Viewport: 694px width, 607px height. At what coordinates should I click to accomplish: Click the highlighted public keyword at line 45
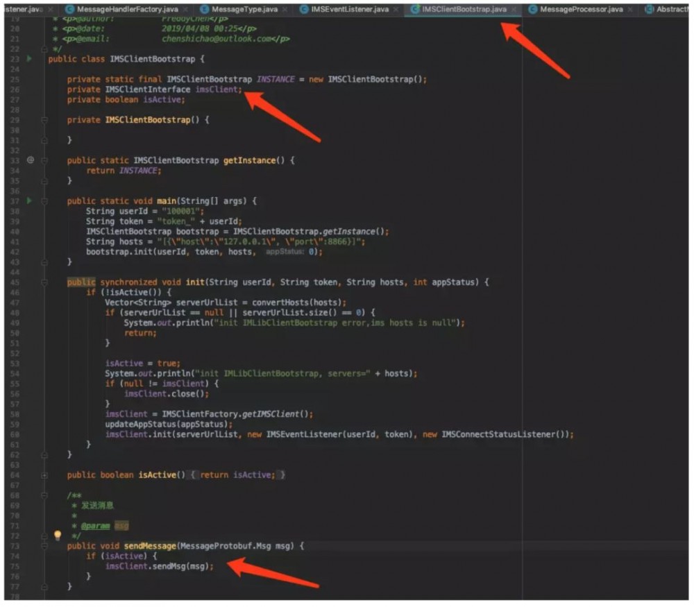tap(81, 282)
